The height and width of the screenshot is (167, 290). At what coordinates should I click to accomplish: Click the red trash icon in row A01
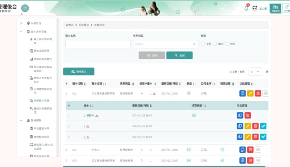[258, 93]
